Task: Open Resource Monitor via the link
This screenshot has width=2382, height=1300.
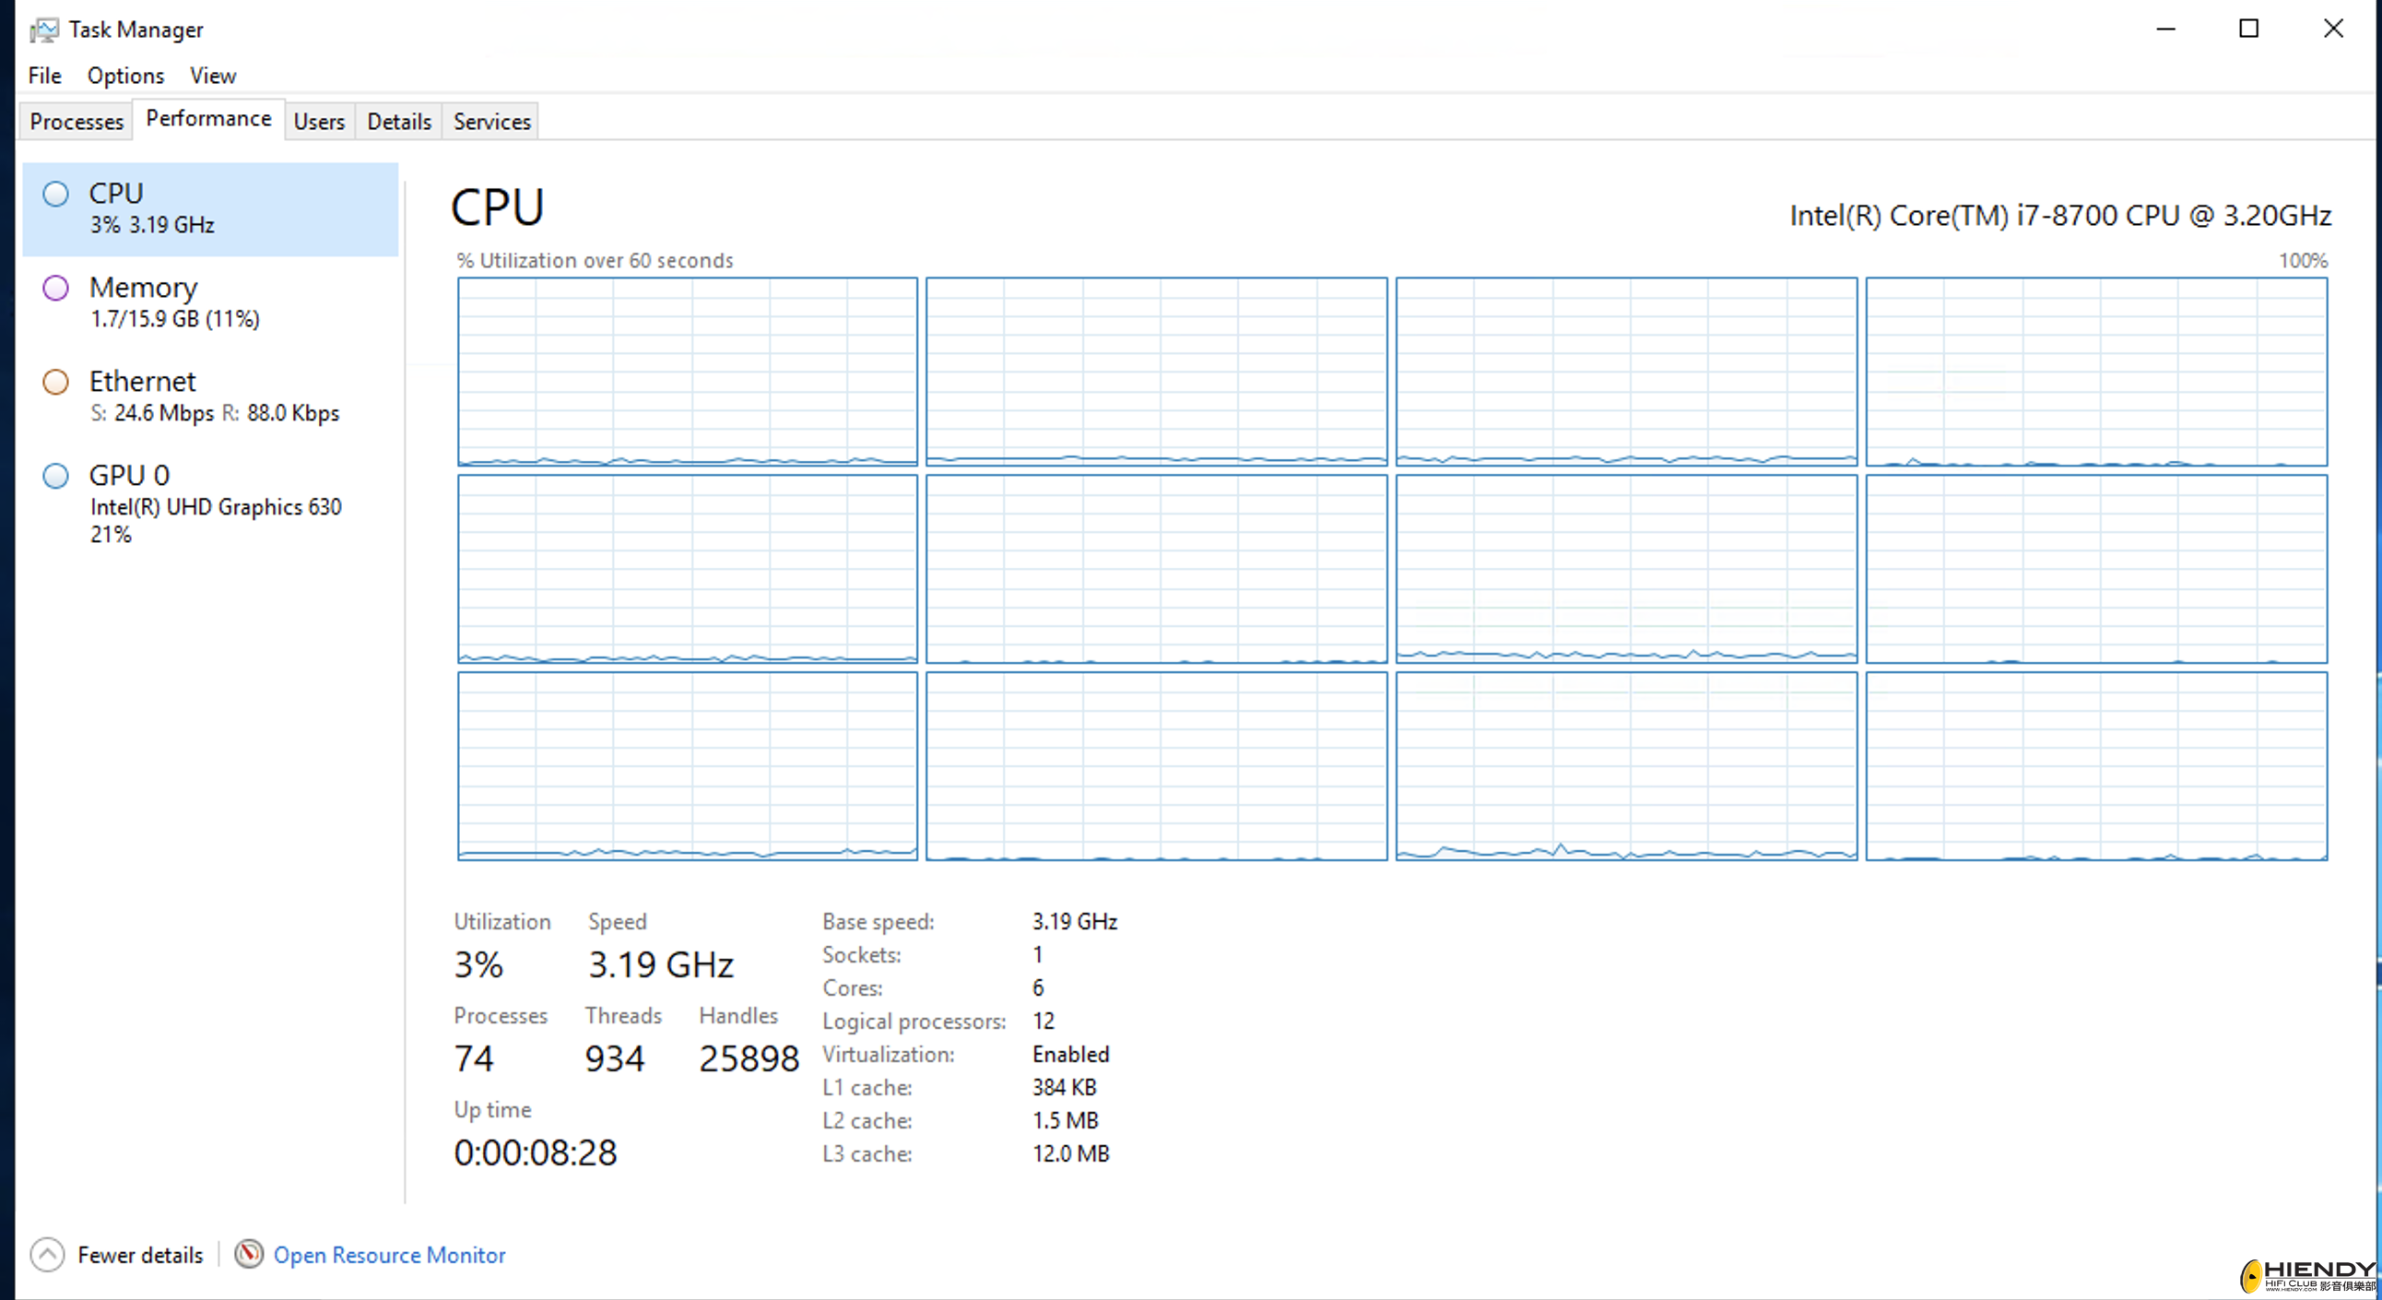Action: 389,1255
